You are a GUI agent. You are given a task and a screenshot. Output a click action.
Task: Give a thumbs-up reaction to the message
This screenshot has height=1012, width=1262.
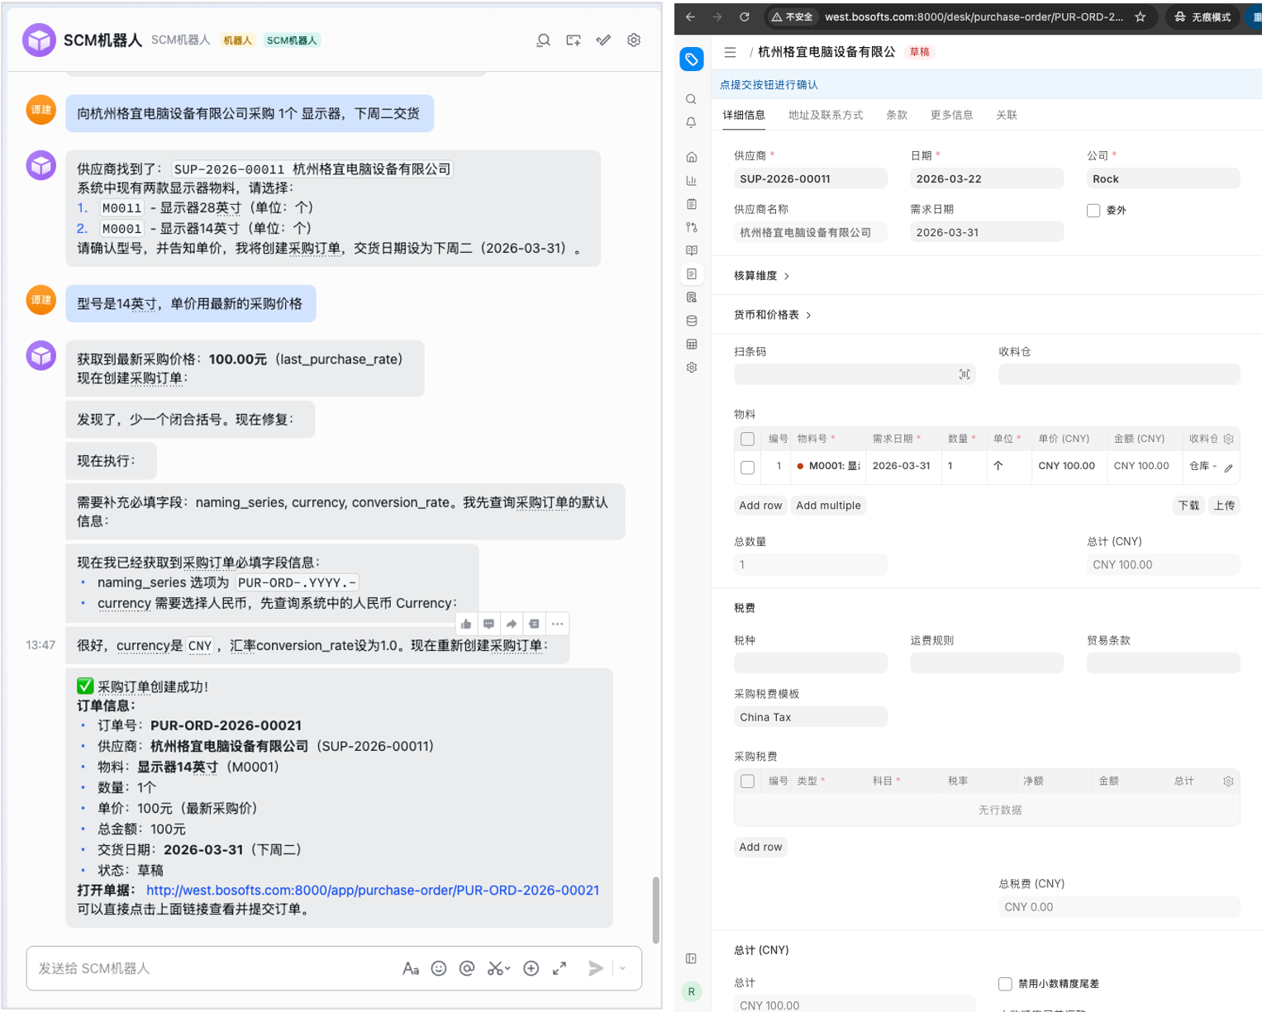pyautogui.click(x=465, y=624)
